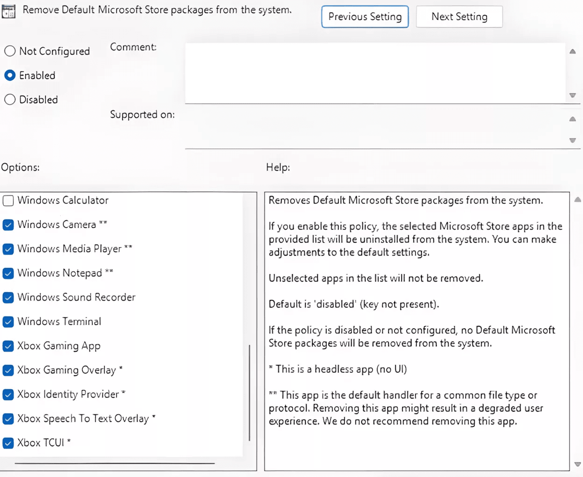Click the Comment box scroll-down arrow

click(x=572, y=95)
